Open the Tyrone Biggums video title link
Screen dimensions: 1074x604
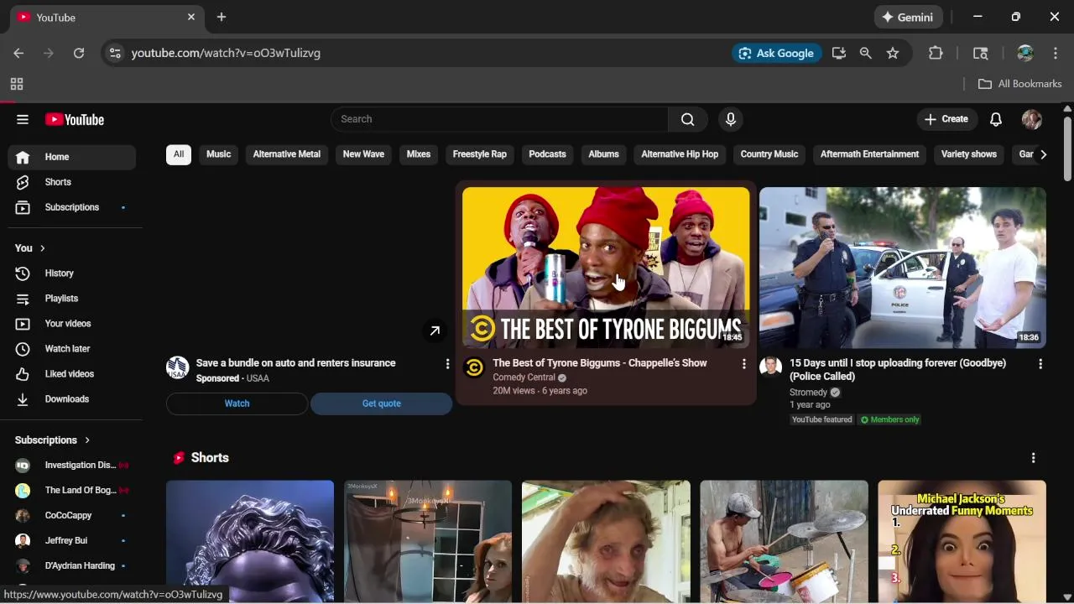(x=600, y=363)
